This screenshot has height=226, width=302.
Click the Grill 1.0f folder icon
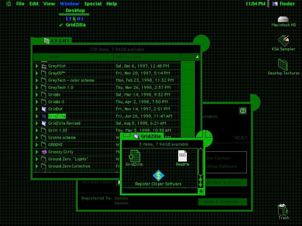click(44, 131)
